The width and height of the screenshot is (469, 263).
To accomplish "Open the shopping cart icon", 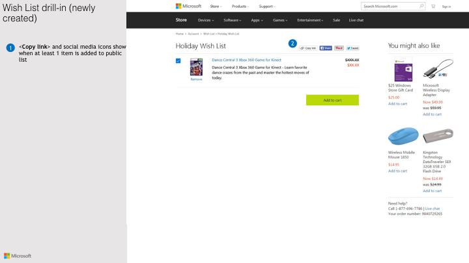I will (x=433, y=6).
